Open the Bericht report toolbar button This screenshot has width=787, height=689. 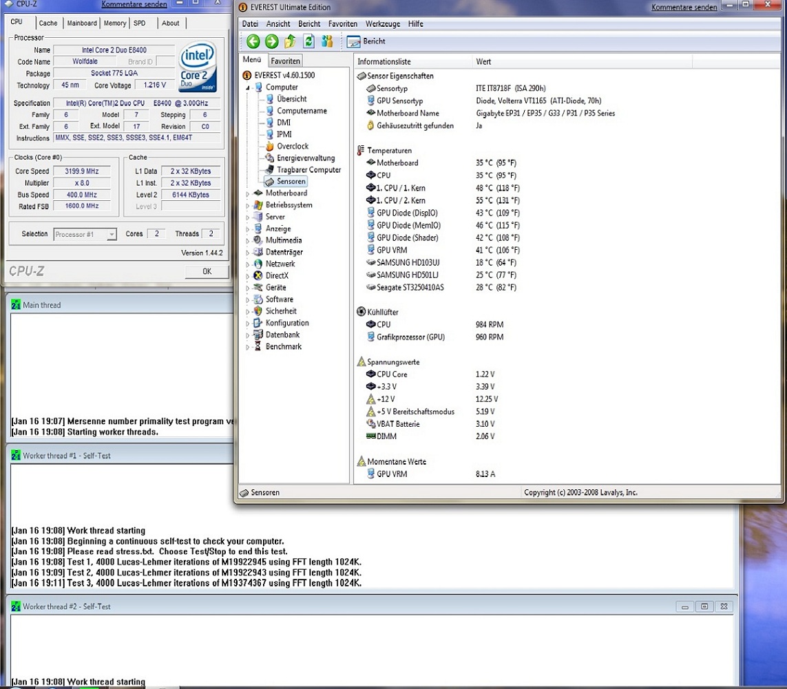pos(366,41)
